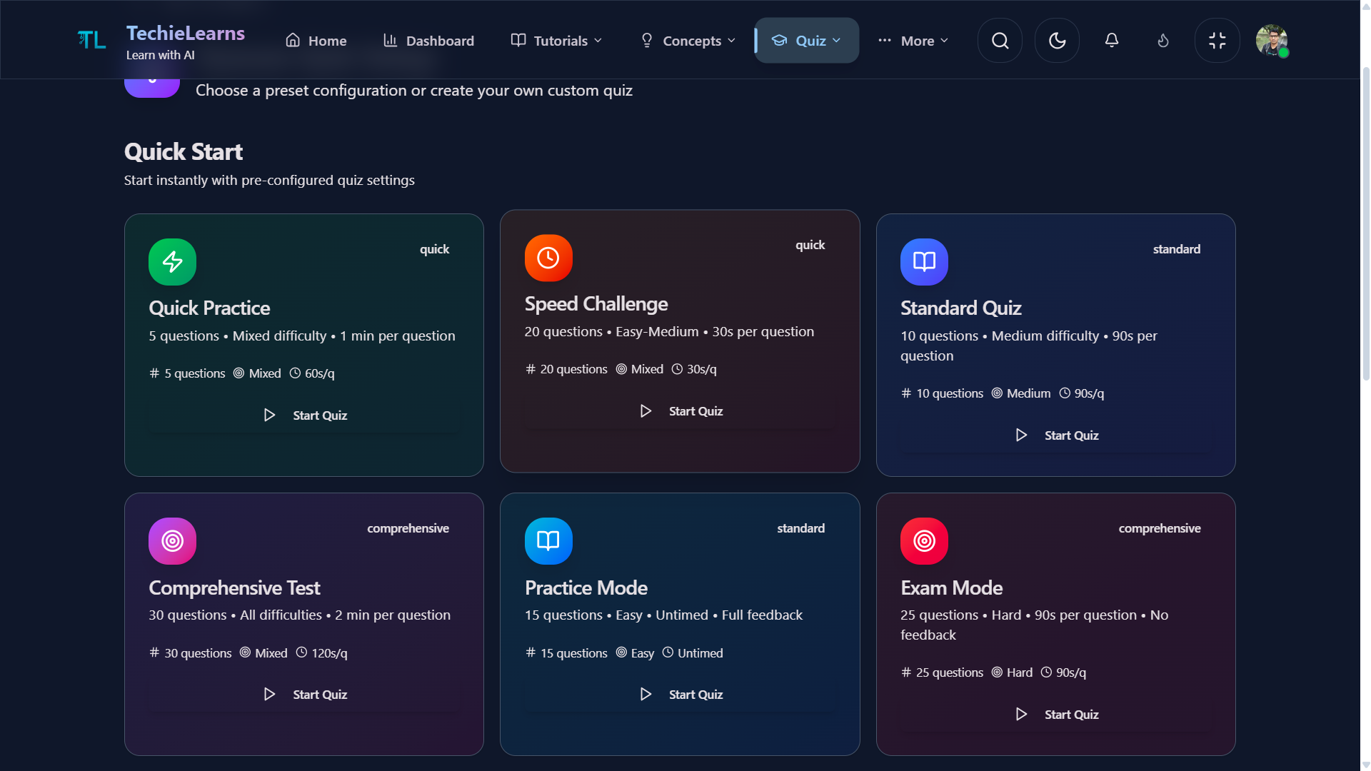Start the Exam Mode quiz
Image resolution: width=1371 pixels, height=771 pixels.
(1056, 714)
